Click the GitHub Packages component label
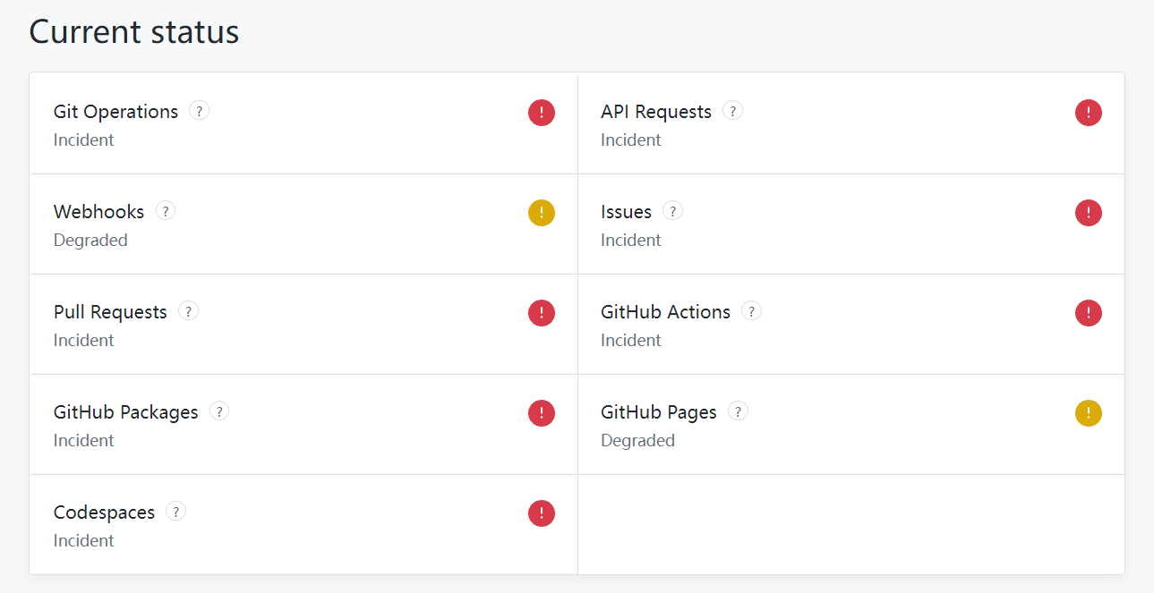Screen dimensions: 1154x593 125,412
